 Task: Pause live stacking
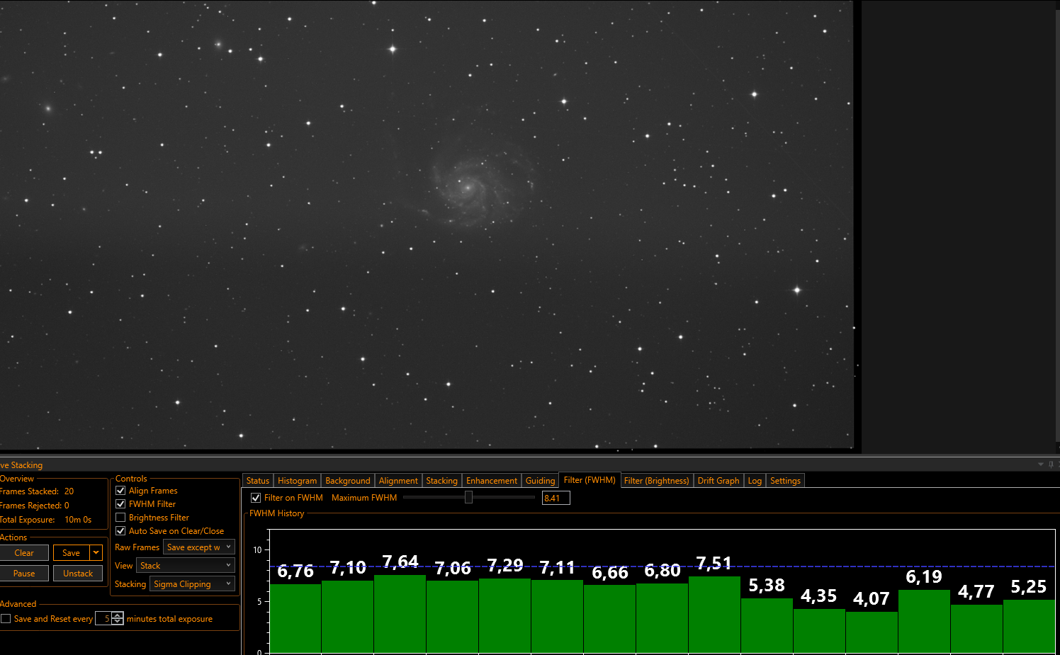pyautogui.click(x=24, y=574)
